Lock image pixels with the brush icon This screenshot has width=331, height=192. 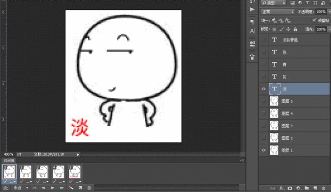point(281,29)
